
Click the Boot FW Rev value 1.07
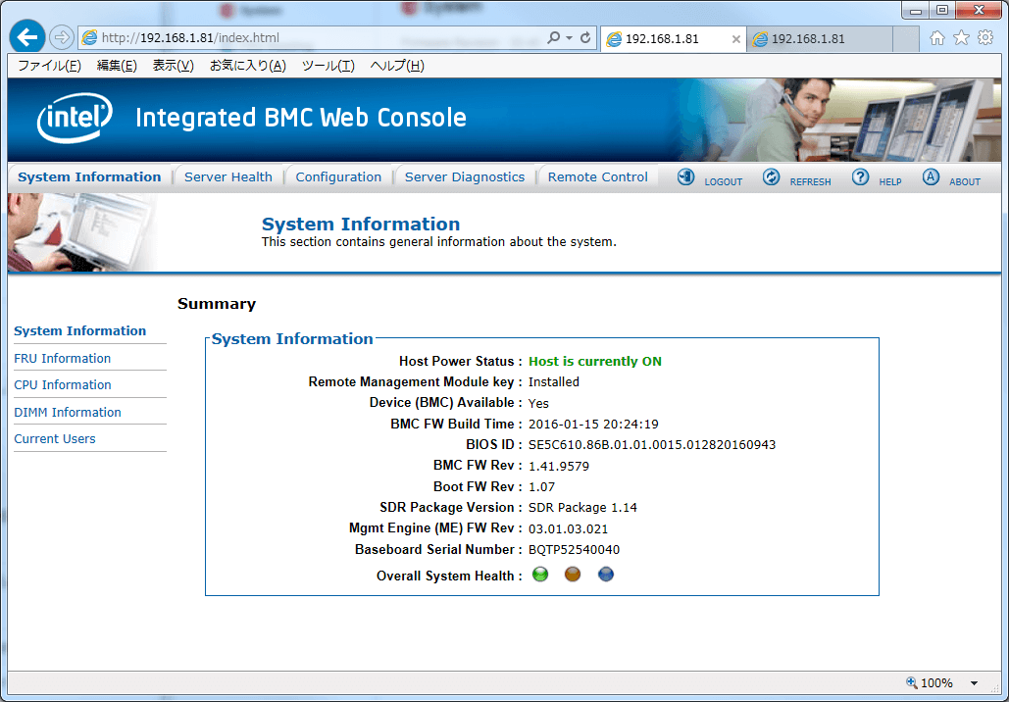point(542,486)
